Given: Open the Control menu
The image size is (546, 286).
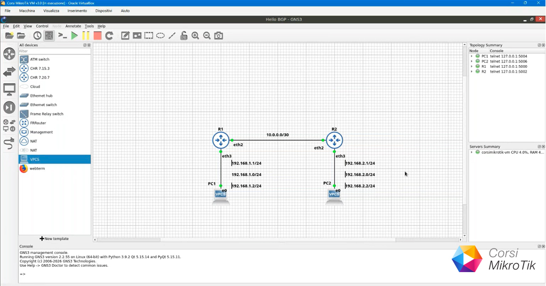Looking at the screenshot, I should (x=42, y=26).
